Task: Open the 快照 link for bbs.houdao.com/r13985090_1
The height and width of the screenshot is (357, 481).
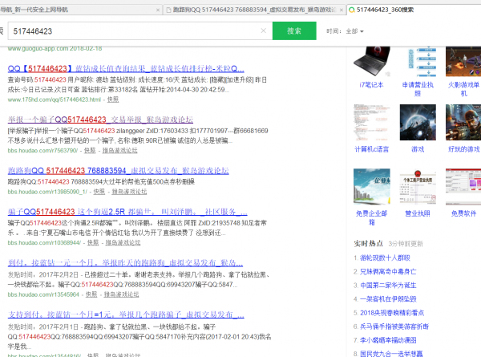Action: point(99,192)
